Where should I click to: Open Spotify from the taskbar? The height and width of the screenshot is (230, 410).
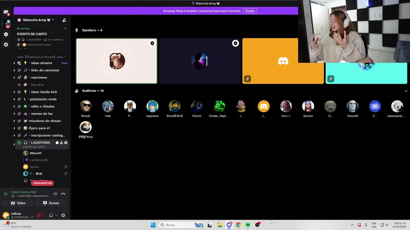pos(248,225)
